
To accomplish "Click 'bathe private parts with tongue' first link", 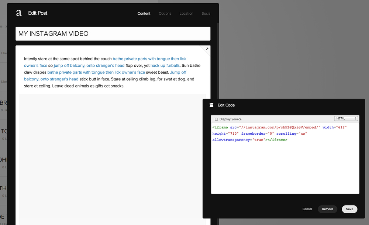I will pos(149,59).
